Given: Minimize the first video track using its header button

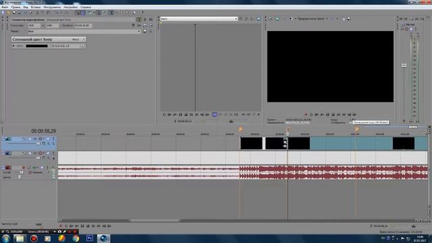Looking at the screenshot, I should 3,138.
